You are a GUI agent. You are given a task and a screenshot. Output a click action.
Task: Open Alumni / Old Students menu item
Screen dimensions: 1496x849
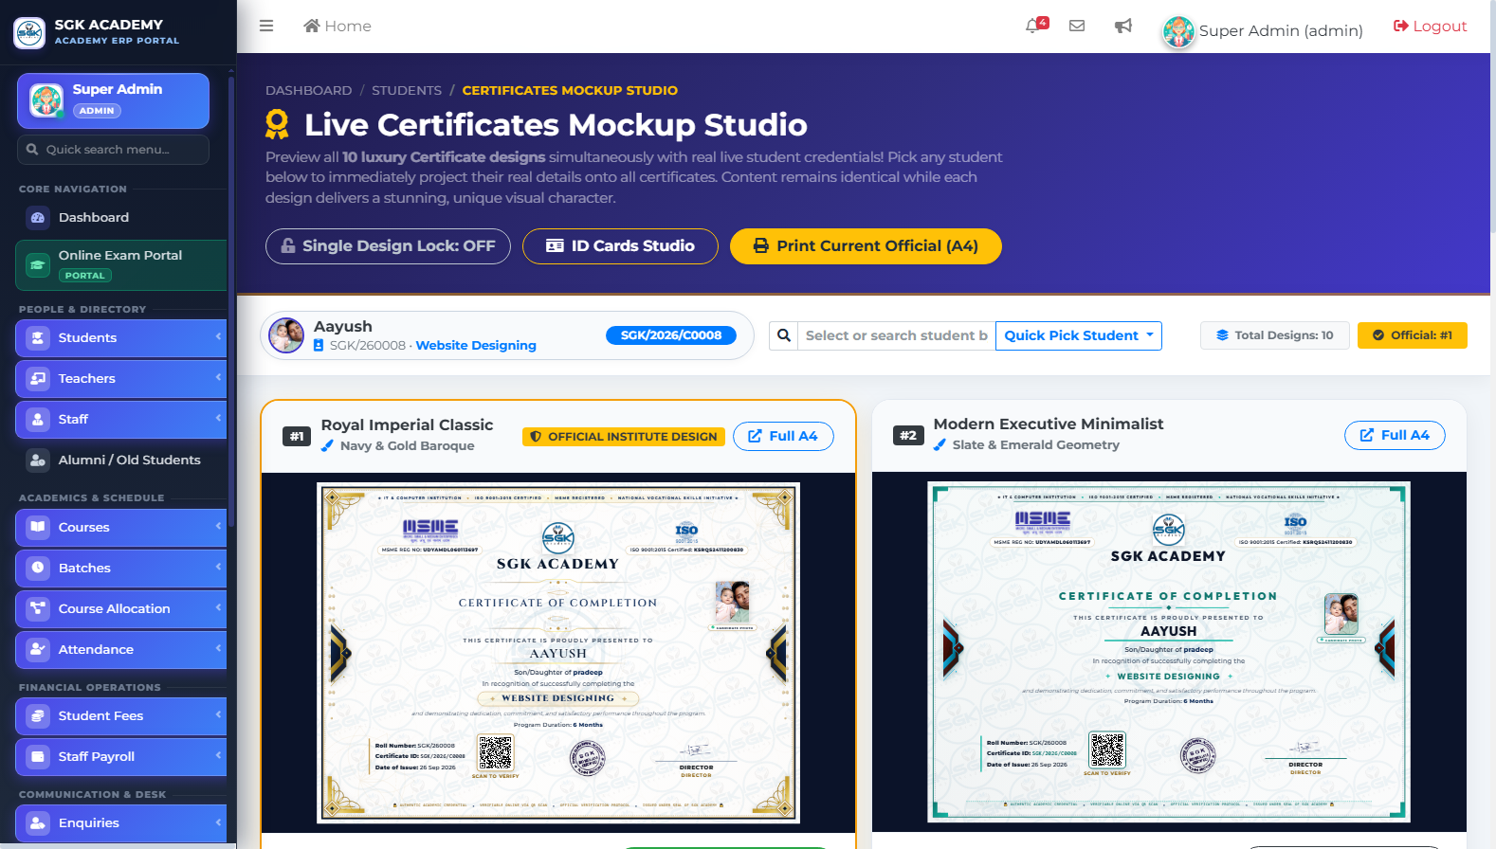pos(121,460)
